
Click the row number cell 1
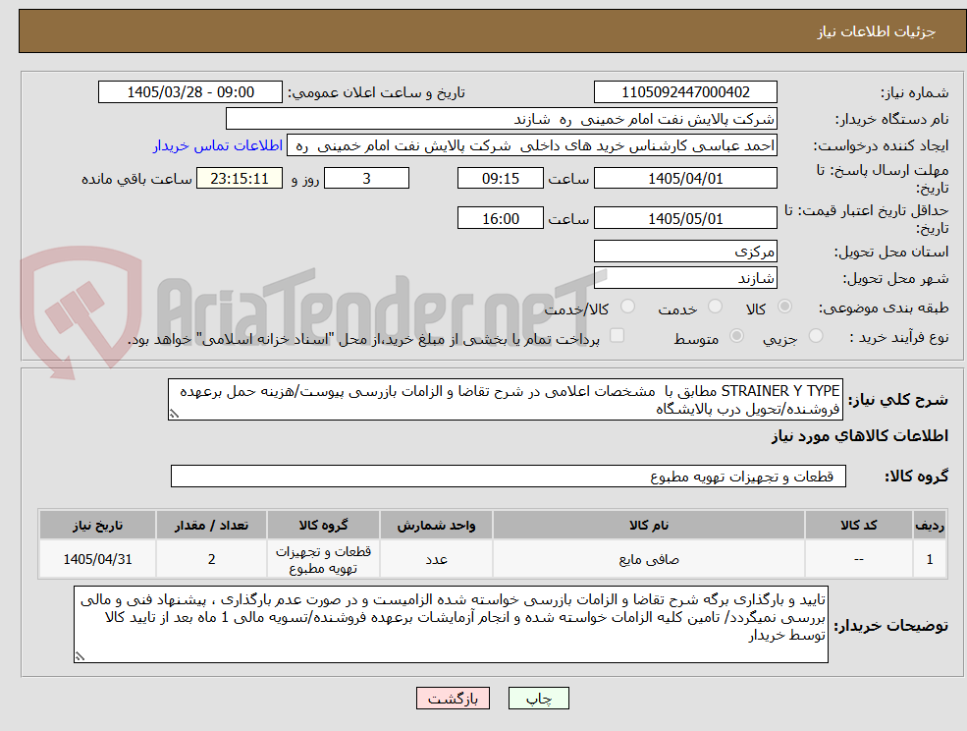click(x=930, y=559)
